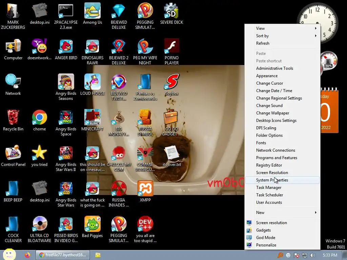Image resolution: width=347 pixels, height=260 pixels.
Task: Launch Registry Editor from context menu
Action: [282, 165]
